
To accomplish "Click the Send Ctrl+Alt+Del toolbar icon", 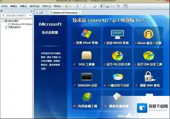I will (x=77, y=6).
